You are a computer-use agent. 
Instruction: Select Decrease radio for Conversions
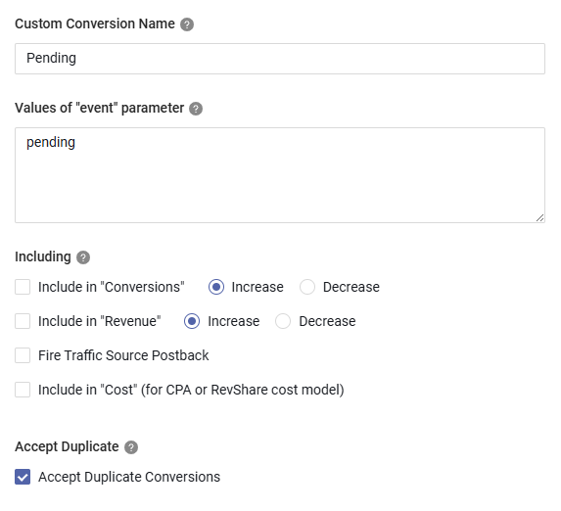click(x=307, y=287)
